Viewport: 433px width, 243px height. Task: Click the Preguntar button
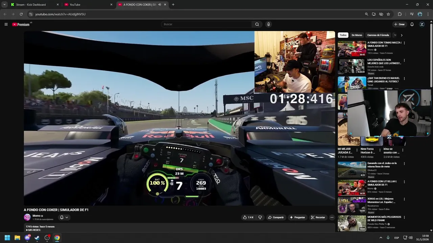coord(297,217)
